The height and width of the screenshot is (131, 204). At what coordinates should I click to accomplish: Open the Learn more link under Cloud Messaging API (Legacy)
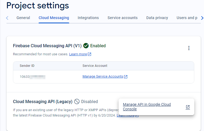point(126,115)
